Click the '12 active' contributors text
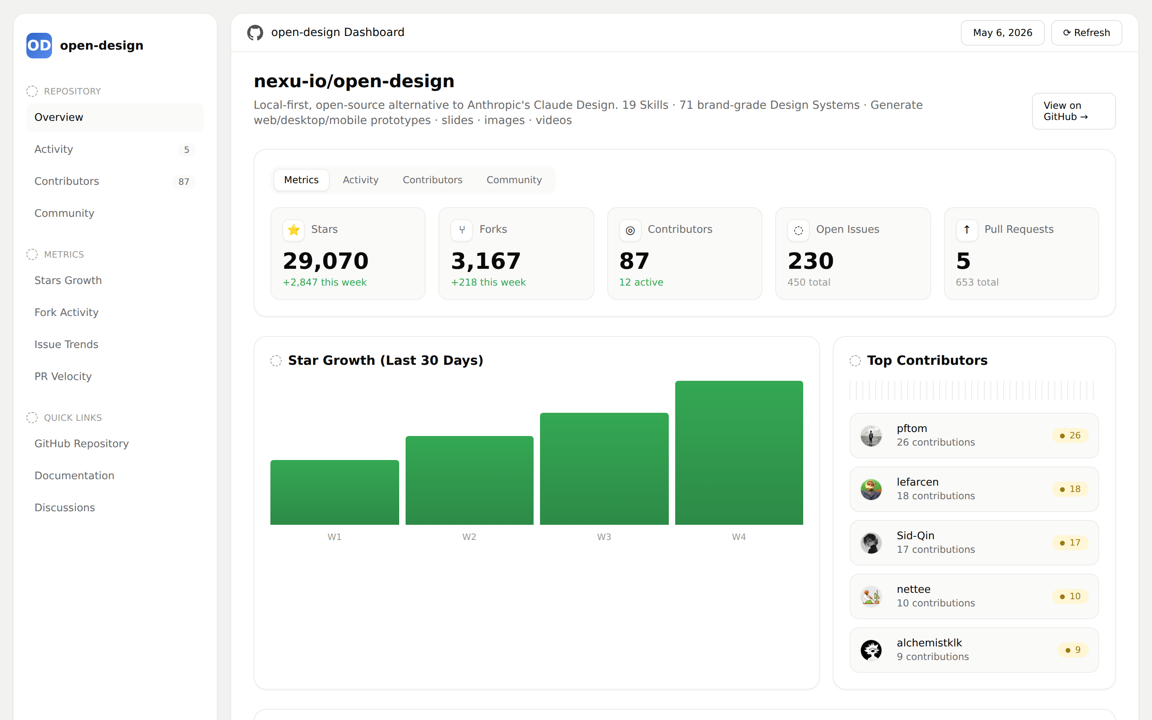Screen dimensions: 1152x720 pos(641,282)
